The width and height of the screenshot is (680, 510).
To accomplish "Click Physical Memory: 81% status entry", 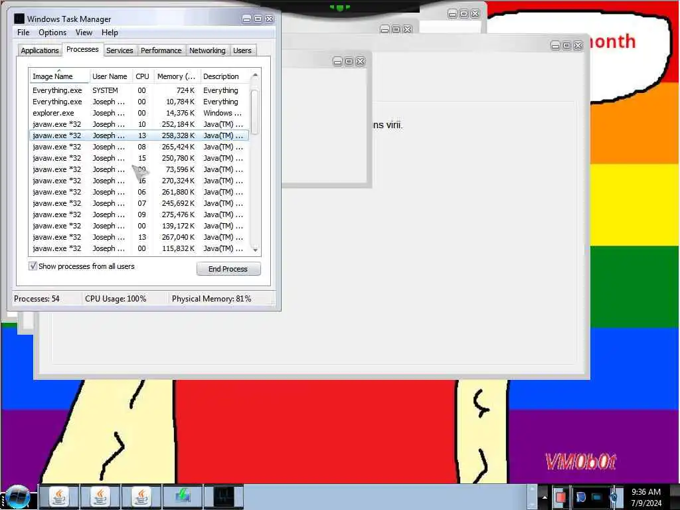I will coord(212,299).
